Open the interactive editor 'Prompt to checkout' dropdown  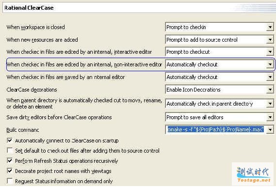click(x=220, y=52)
